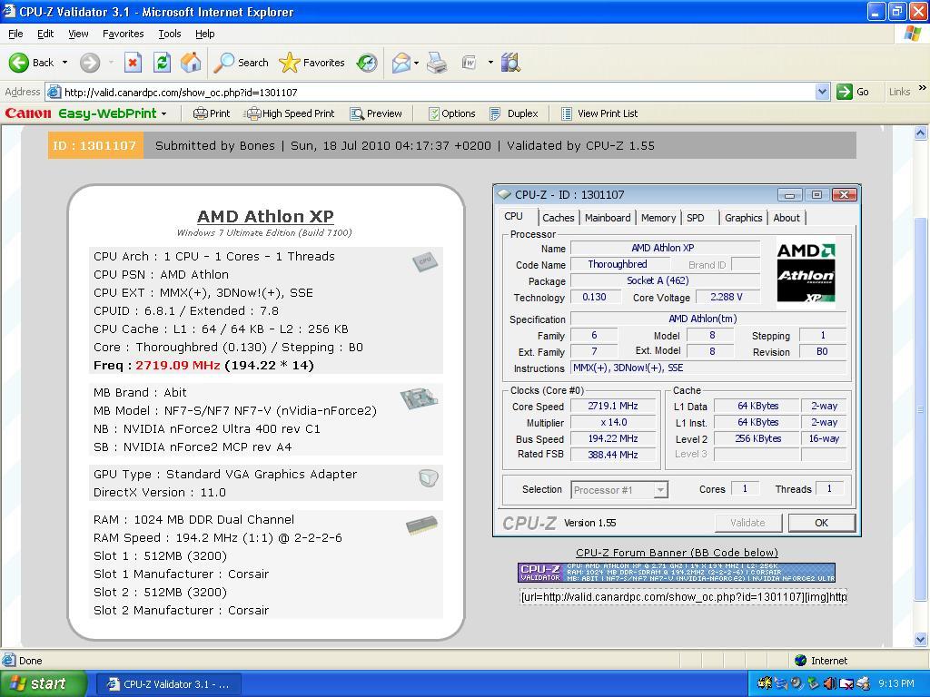The image size is (930, 697).
Task: Click the CPU-Z Validator banner image
Action: pyautogui.click(x=676, y=573)
